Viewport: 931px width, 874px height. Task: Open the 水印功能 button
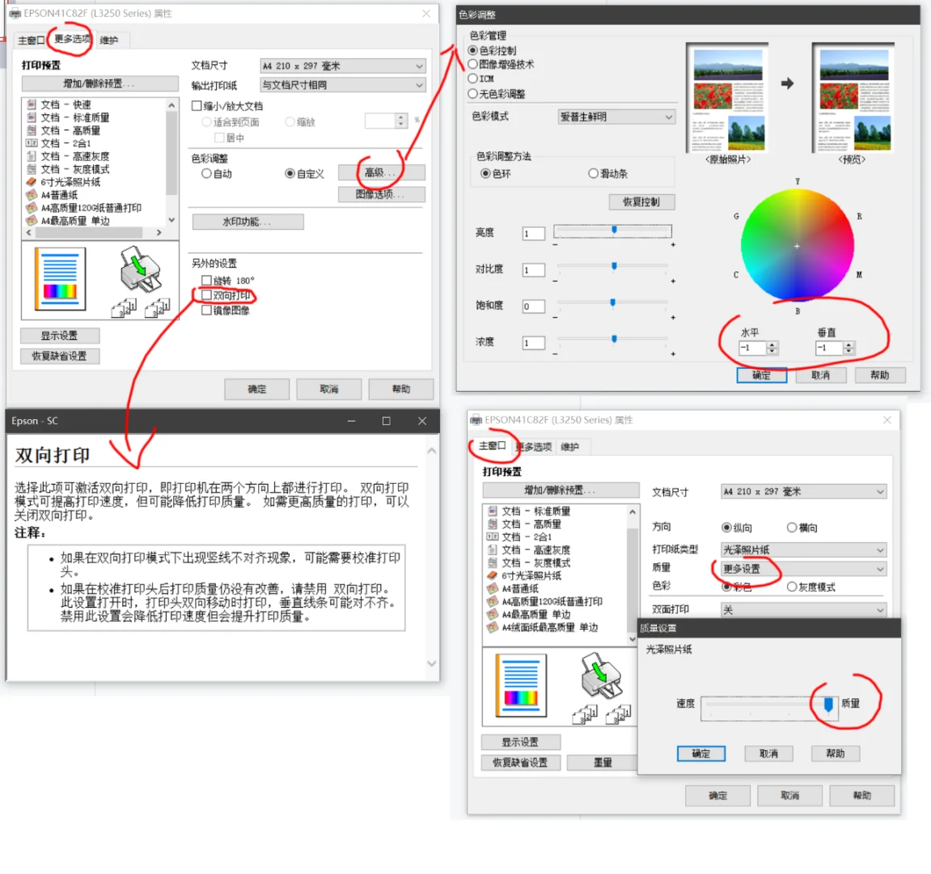(248, 222)
